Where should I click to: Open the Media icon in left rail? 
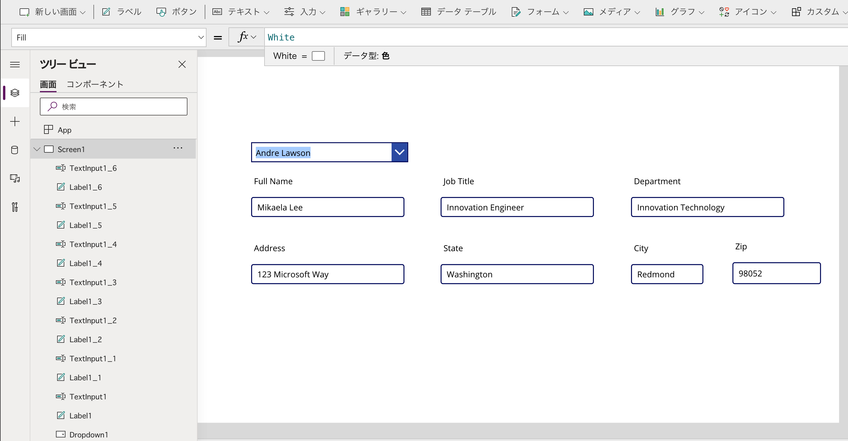pyautogui.click(x=15, y=178)
